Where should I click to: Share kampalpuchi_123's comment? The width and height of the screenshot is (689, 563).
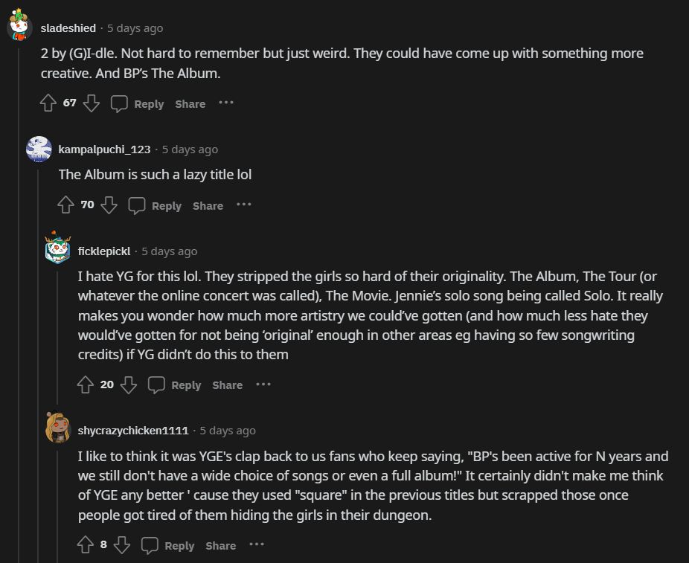point(208,206)
